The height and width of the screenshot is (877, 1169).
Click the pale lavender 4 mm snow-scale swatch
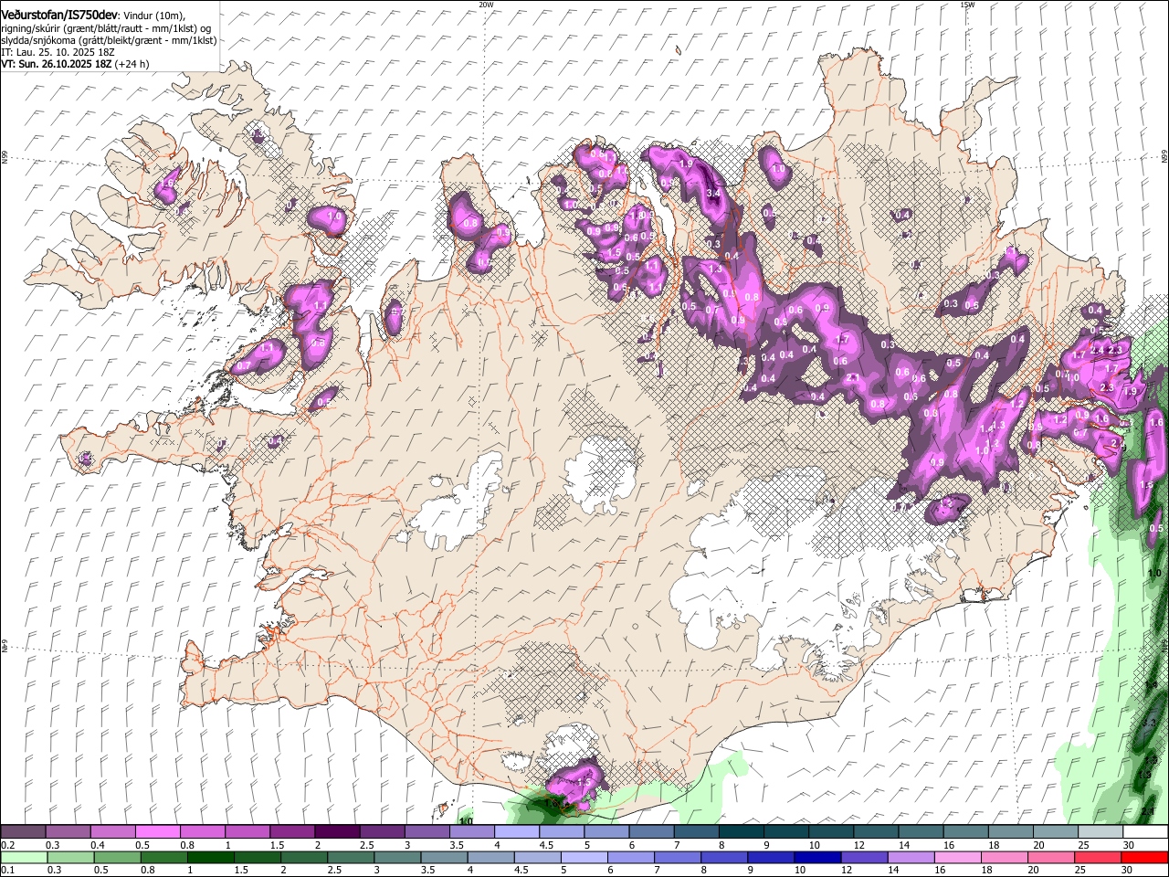point(516,831)
